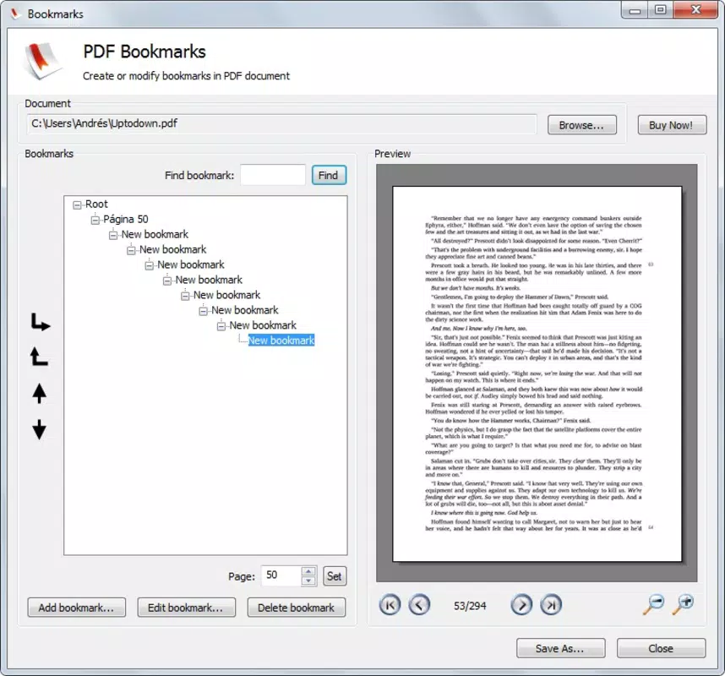725x676 pixels.
Task: Select the Página 50 tree item
Action: (x=126, y=219)
